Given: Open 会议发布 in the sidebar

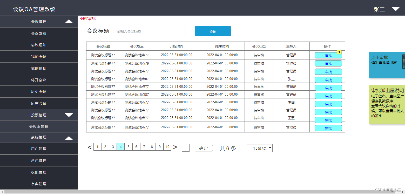Looking at the screenshot, I should [39, 33].
